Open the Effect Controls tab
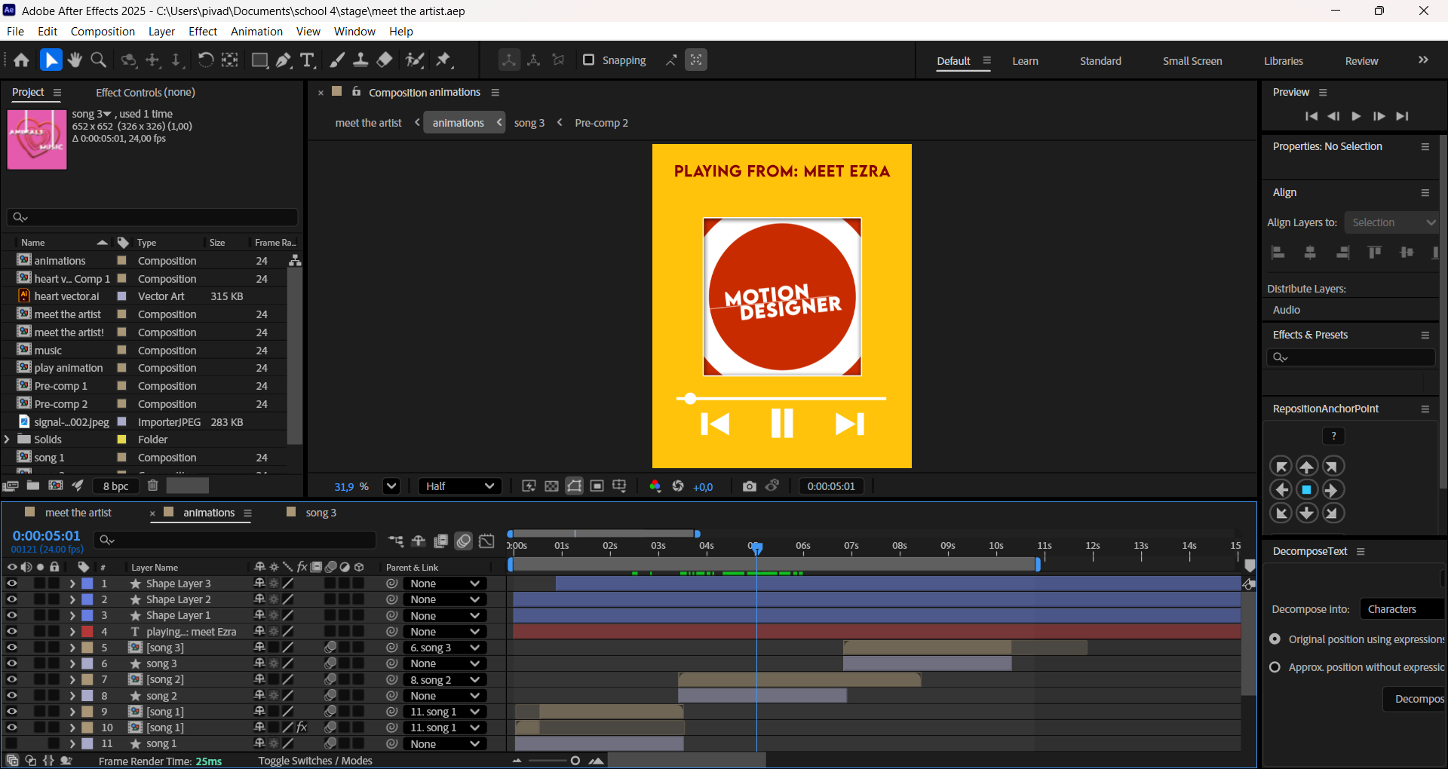This screenshot has height=769, width=1448. point(145,93)
